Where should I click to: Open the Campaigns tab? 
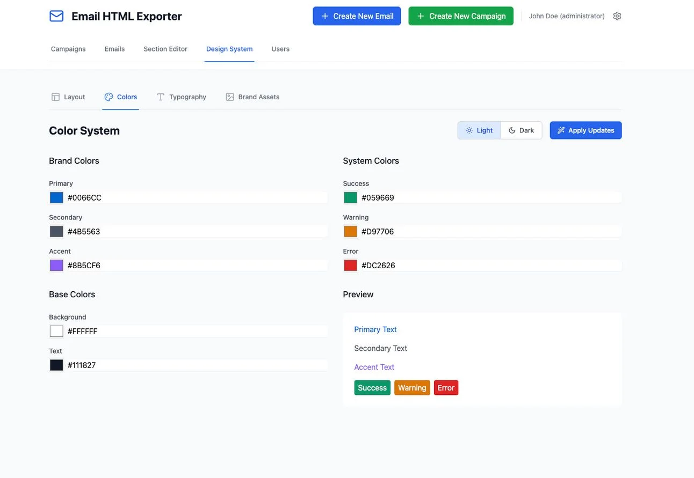(68, 49)
